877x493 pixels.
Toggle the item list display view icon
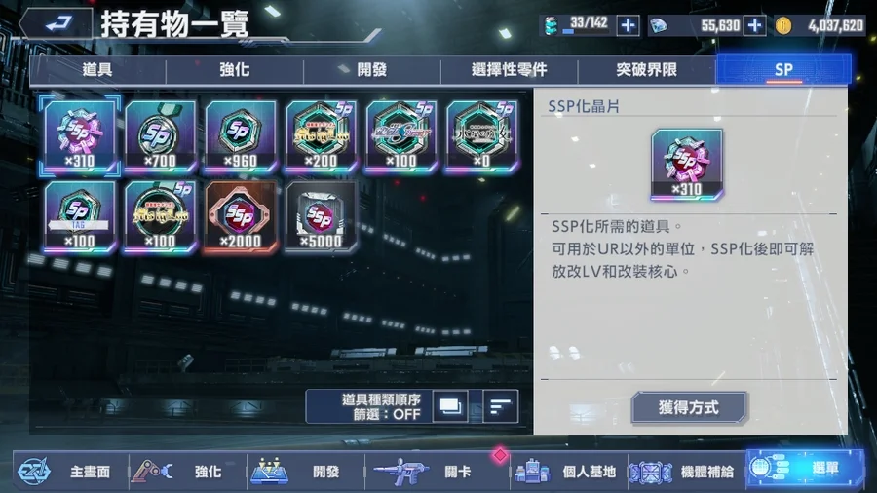449,406
